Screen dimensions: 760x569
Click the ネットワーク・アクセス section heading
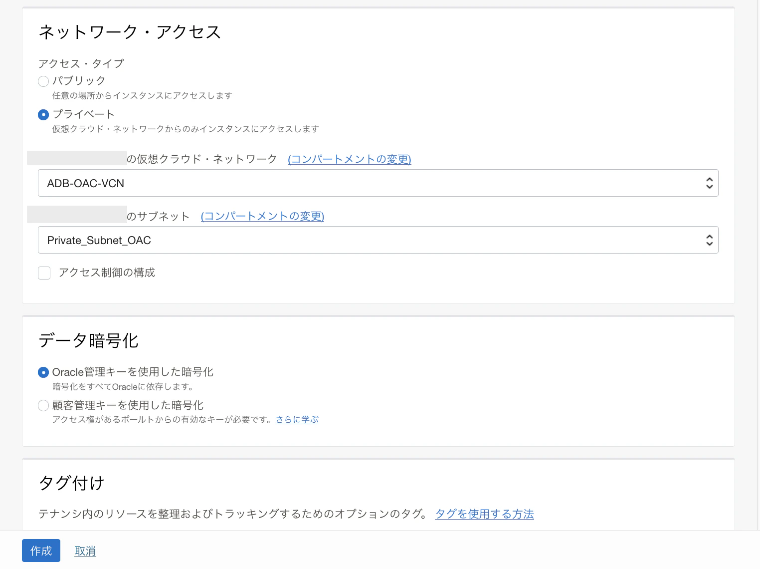[130, 32]
